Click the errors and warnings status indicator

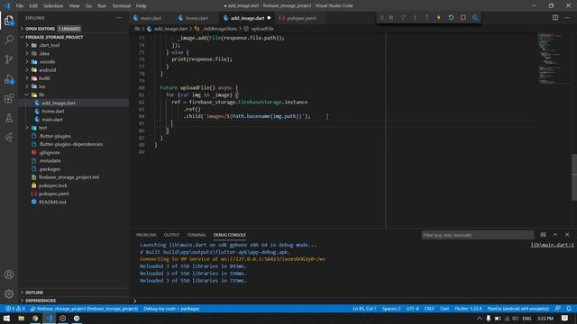(15, 309)
